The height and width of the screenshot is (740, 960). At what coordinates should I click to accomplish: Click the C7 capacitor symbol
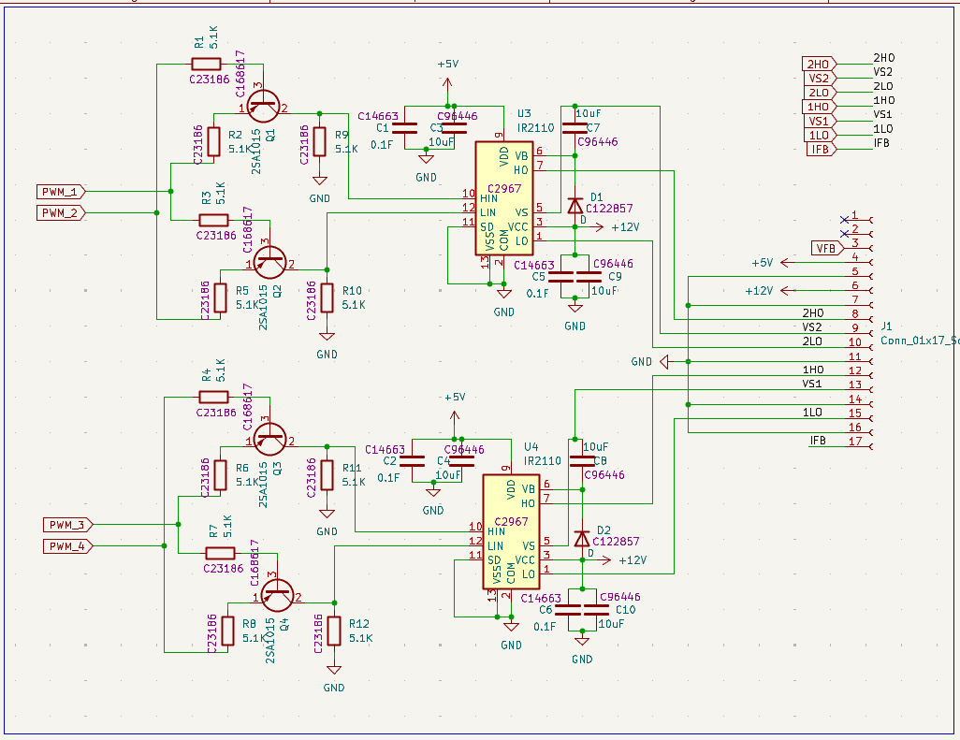(x=574, y=126)
